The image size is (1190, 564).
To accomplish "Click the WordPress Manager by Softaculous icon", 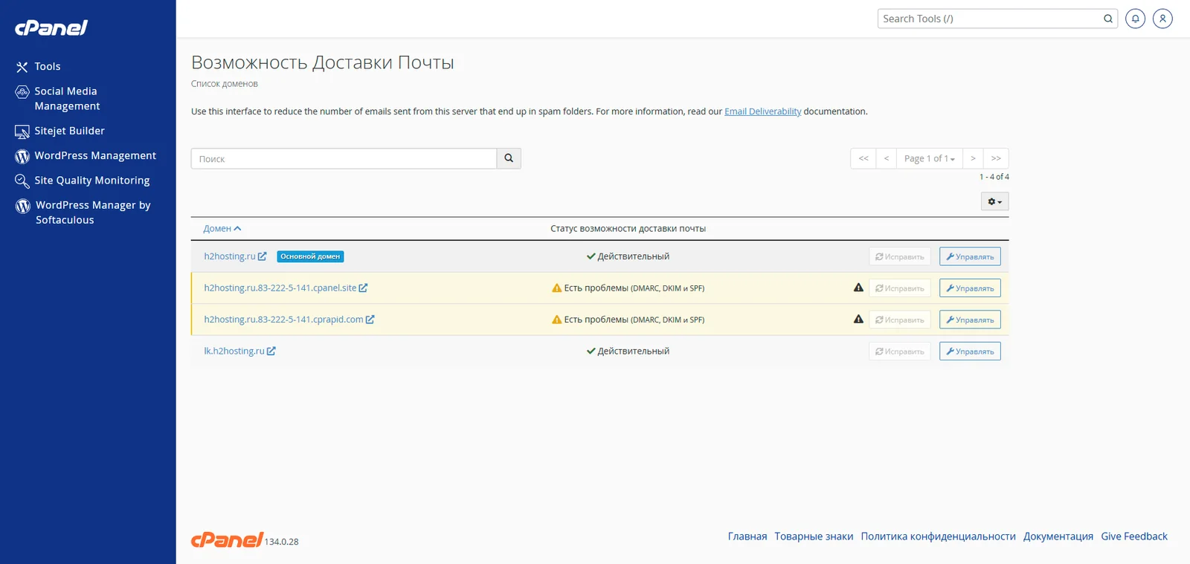I will (23, 206).
